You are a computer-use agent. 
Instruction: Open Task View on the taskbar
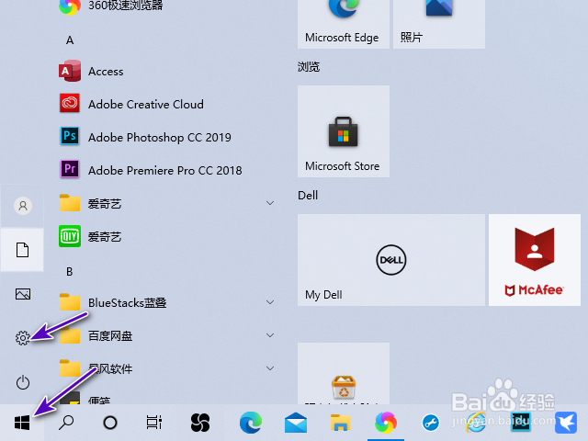coord(153,423)
